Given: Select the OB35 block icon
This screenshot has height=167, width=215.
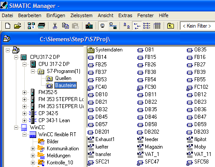Looking at the screenshot, I should point(190,51).
